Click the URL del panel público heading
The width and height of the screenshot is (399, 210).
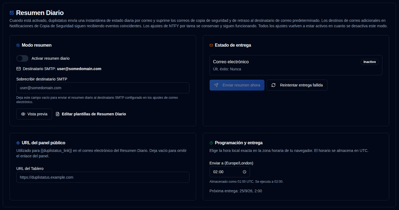[43, 143]
